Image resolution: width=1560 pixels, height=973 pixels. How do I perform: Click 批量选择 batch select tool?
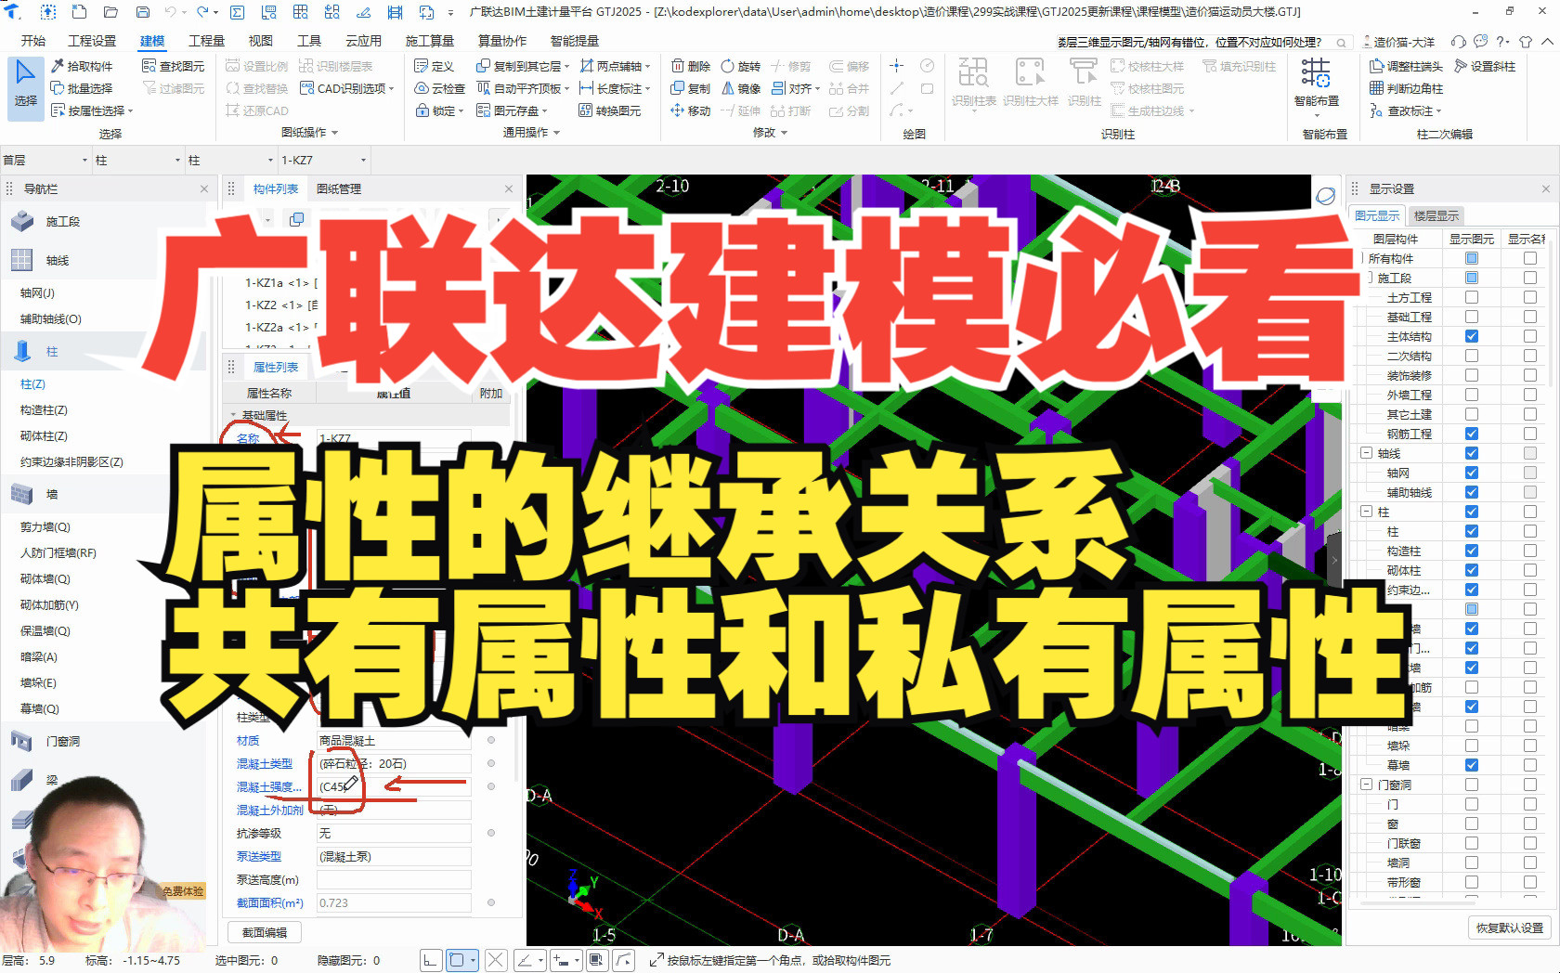point(82,88)
